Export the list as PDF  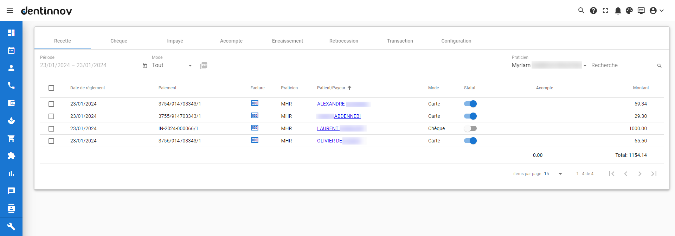[204, 65]
